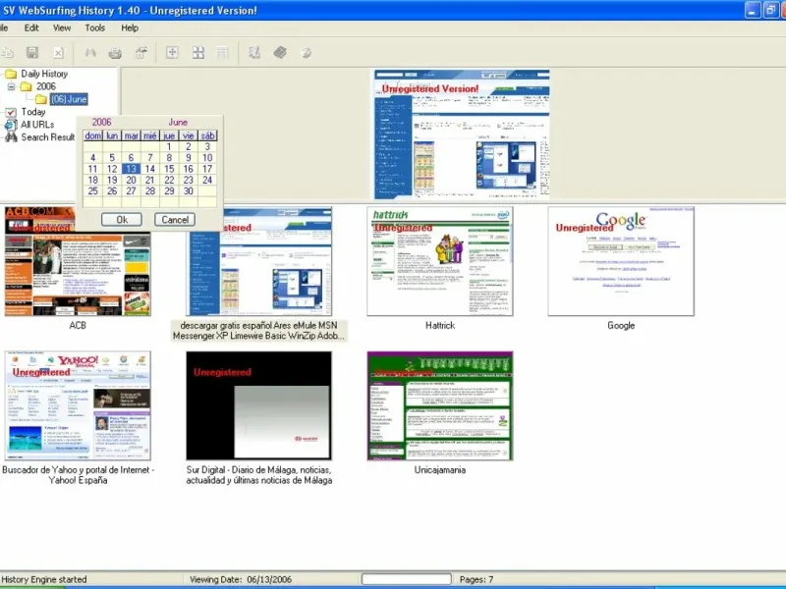The width and height of the screenshot is (786, 589).
Task: Click the June month label in calendar
Action: (178, 122)
